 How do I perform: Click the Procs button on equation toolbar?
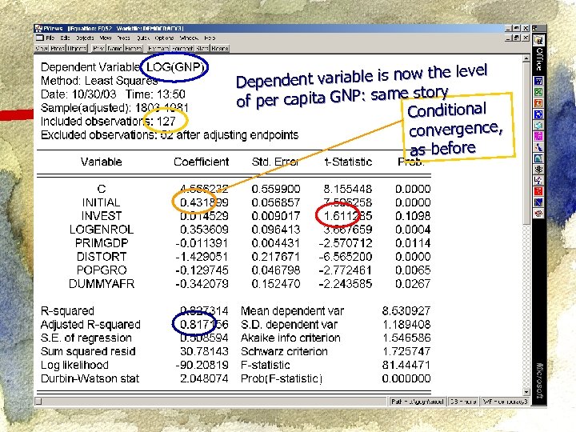(58, 48)
